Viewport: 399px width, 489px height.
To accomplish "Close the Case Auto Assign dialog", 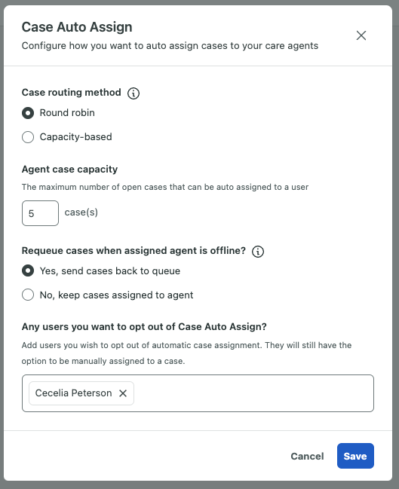I will [x=361, y=35].
